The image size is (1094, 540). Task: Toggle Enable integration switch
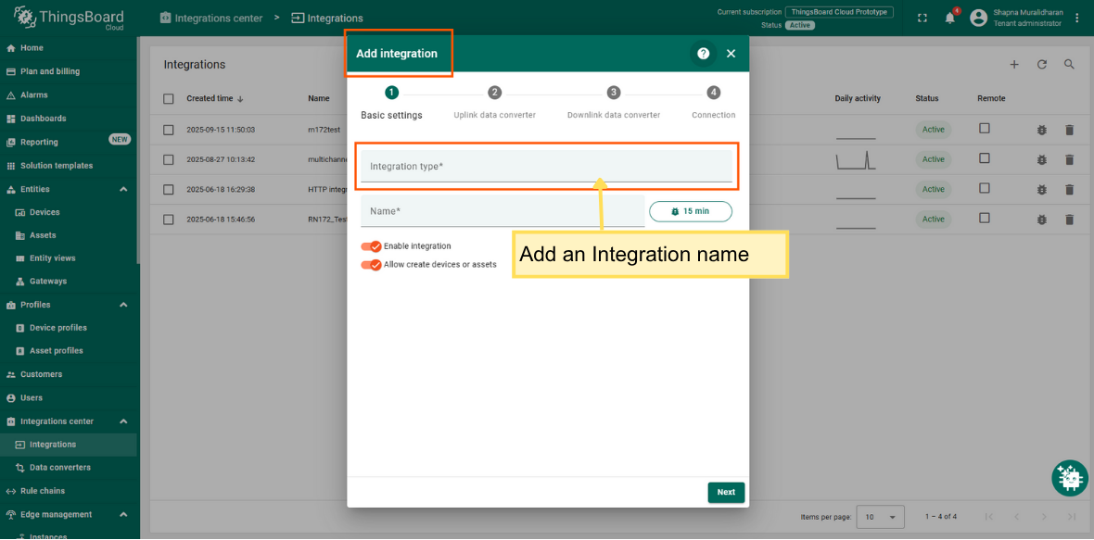pos(371,246)
